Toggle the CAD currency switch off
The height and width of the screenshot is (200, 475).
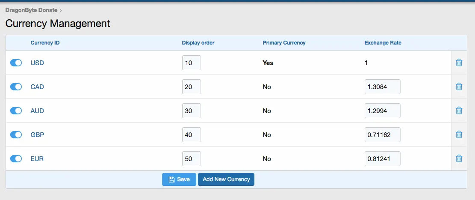(x=16, y=87)
